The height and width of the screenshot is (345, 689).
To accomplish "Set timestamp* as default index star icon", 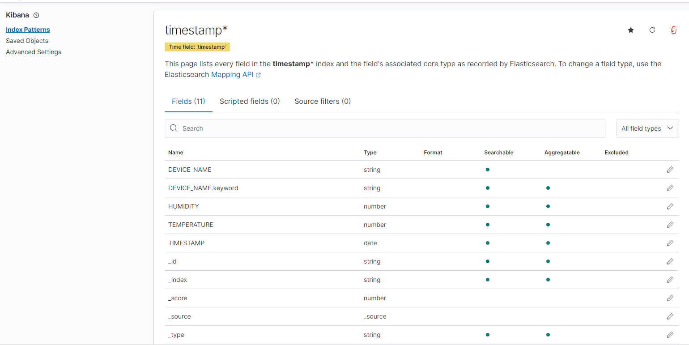I will click(x=631, y=30).
